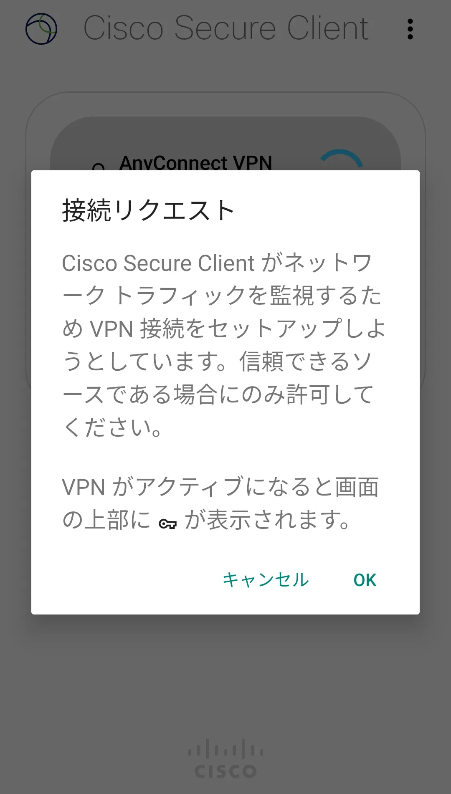
Task: Click the partially hidden icon beside AnyConnect VPN
Action: (x=99, y=167)
